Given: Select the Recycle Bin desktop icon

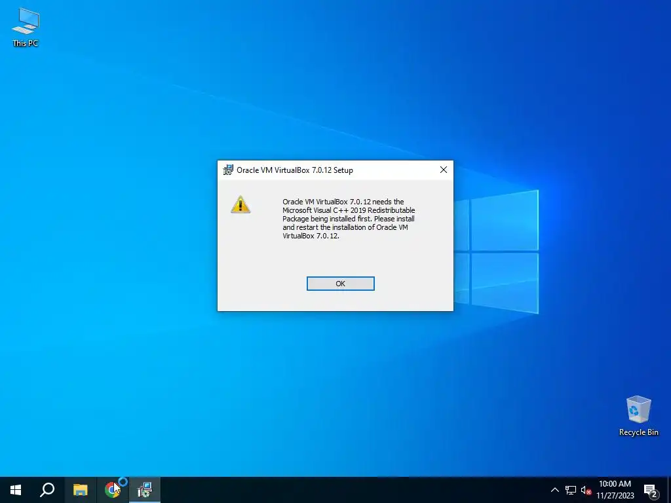Looking at the screenshot, I should point(638,416).
